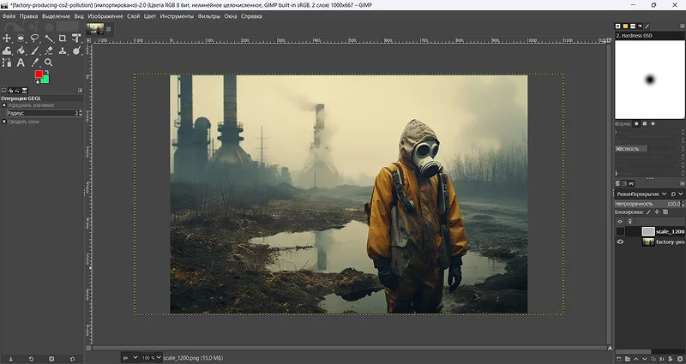Select the Eraser tool

(x=49, y=51)
